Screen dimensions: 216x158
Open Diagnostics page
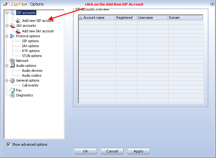click(24, 95)
